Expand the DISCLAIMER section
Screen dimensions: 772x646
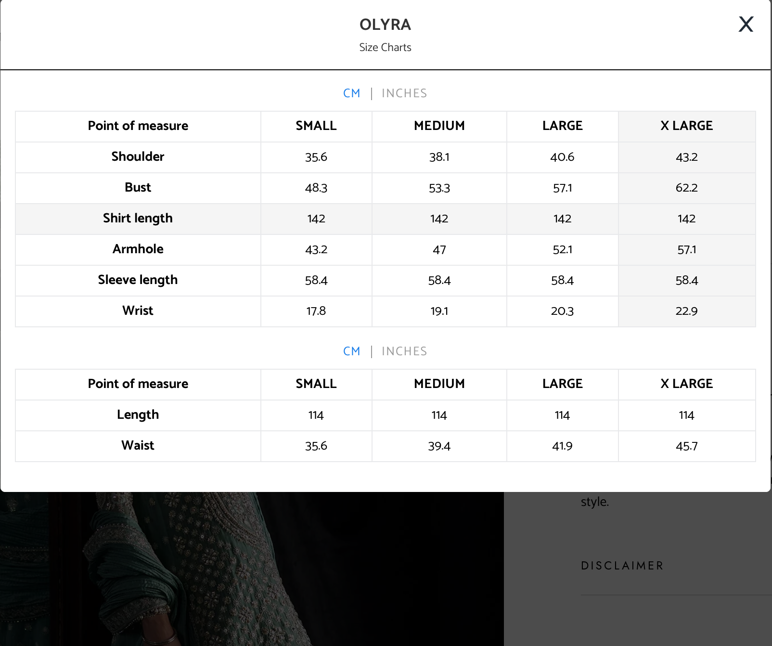[x=622, y=566]
